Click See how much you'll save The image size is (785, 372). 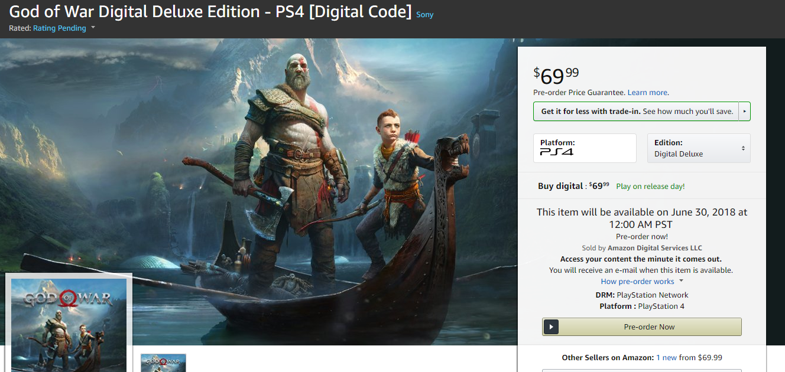687,112
